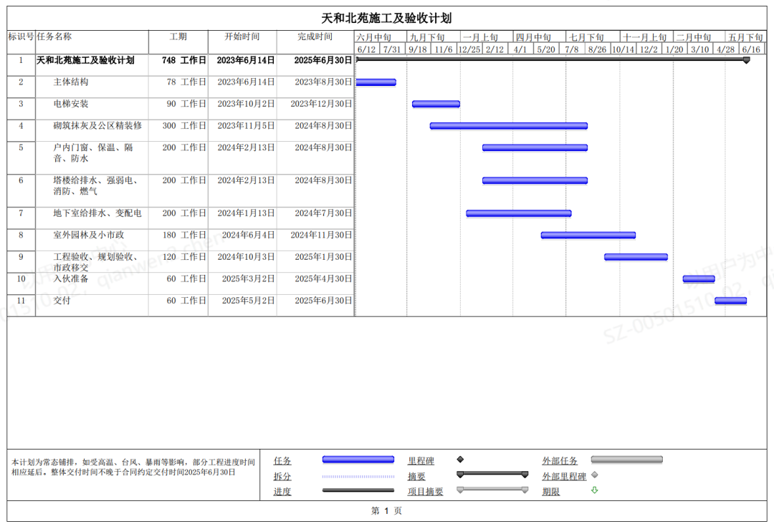This screenshot has height=529, width=774.
Task: Click the 外部任务 legend label
Action: coord(560,461)
